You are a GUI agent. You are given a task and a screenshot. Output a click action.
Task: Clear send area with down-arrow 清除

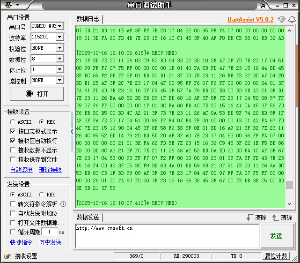coord(256,218)
